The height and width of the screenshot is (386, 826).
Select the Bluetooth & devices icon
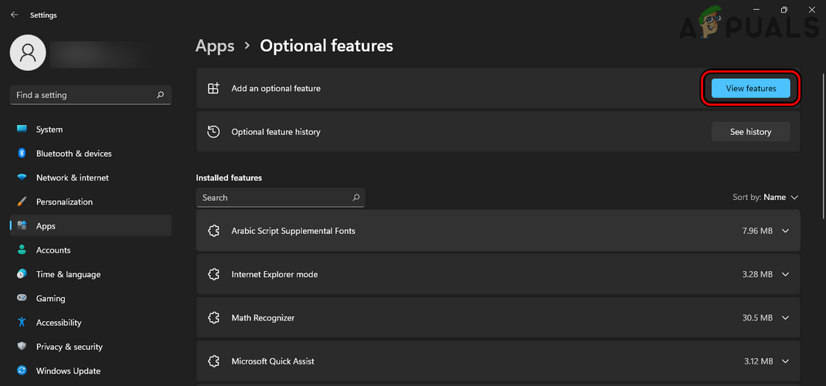pos(22,154)
